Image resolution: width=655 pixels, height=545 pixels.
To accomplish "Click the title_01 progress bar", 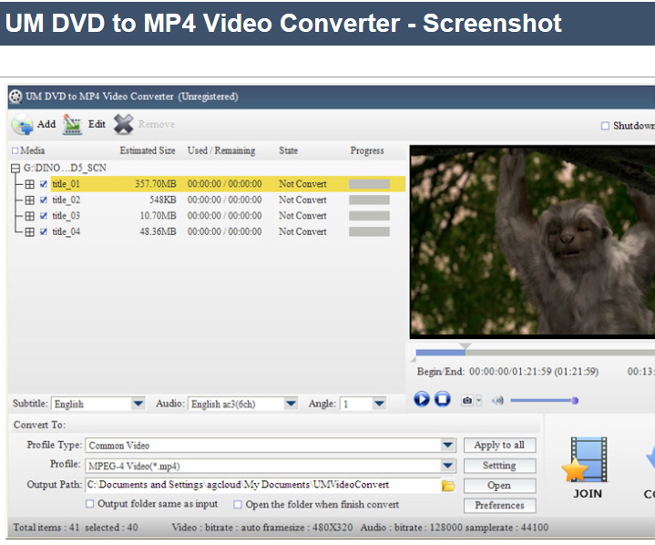I will (x=369, y=184).
